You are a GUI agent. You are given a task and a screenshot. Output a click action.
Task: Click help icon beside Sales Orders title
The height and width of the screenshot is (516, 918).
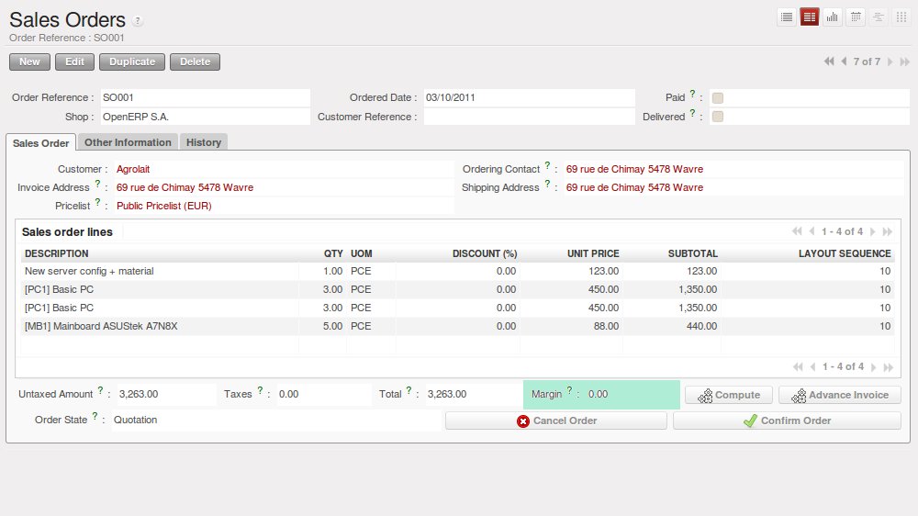138,21
